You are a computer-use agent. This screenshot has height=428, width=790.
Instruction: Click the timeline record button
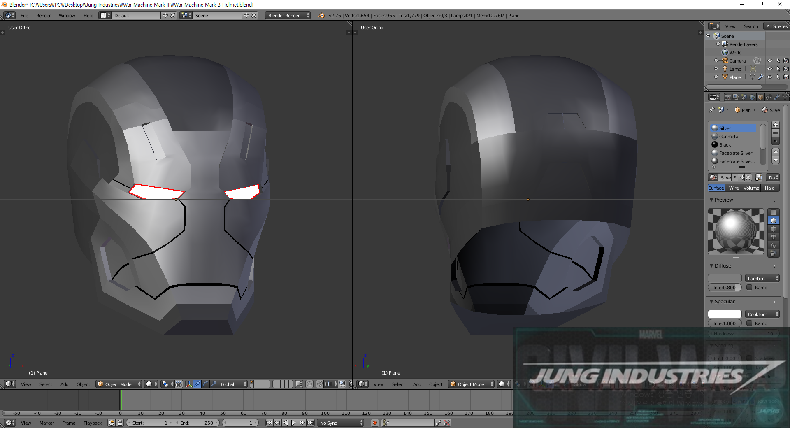click(x=375, y=423)
